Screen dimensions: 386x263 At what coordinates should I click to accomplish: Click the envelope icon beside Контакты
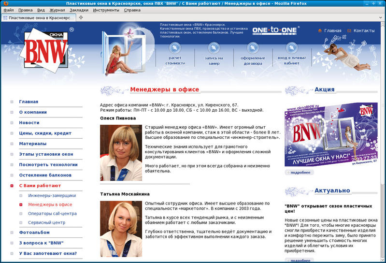pos(349,31)
